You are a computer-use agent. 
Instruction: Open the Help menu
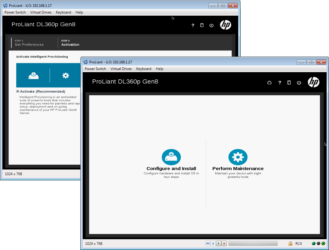(x=159, y=69)
